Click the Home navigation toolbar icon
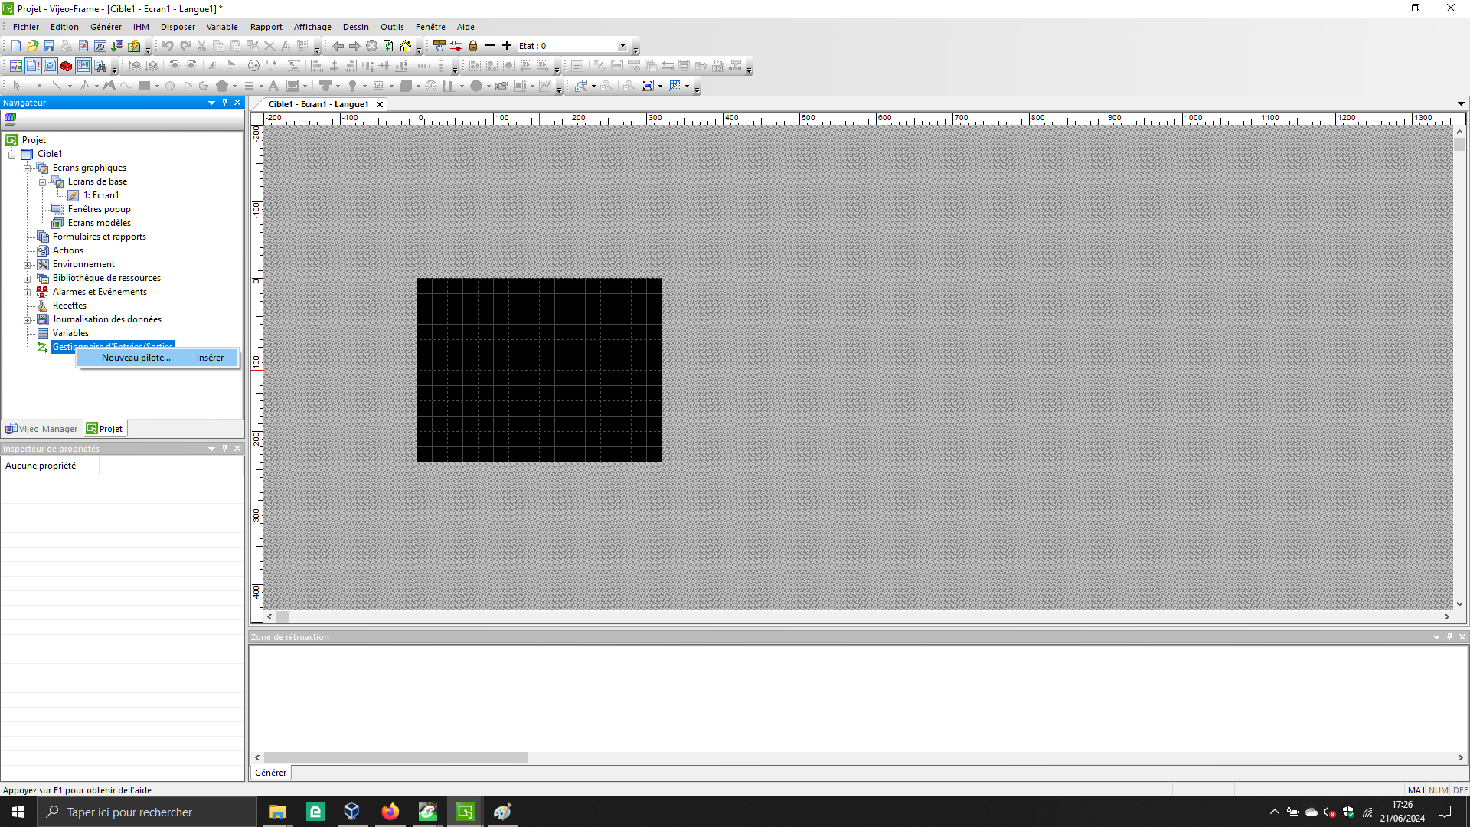The image size is (1470, 827). click(405, 46)
